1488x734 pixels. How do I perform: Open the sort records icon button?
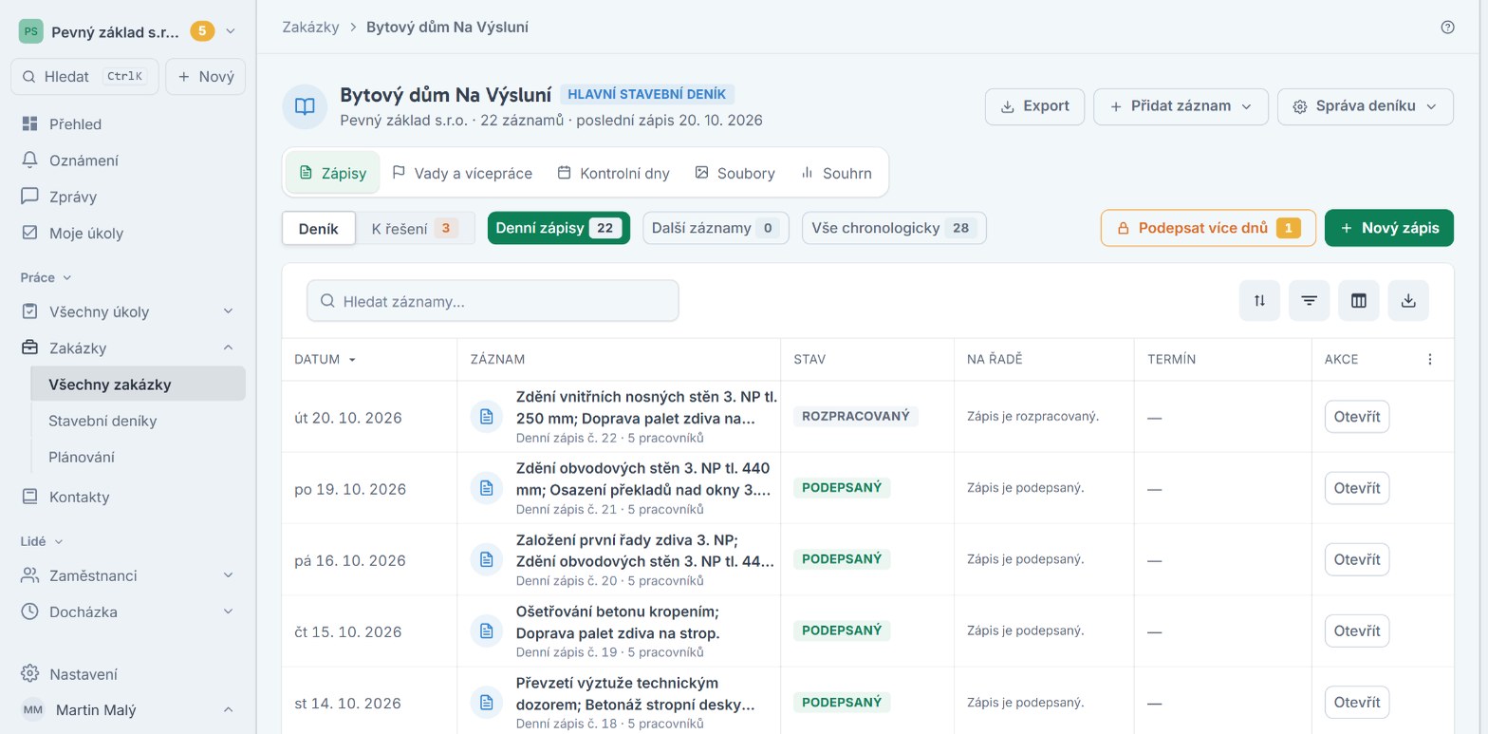click(1259, 301)
